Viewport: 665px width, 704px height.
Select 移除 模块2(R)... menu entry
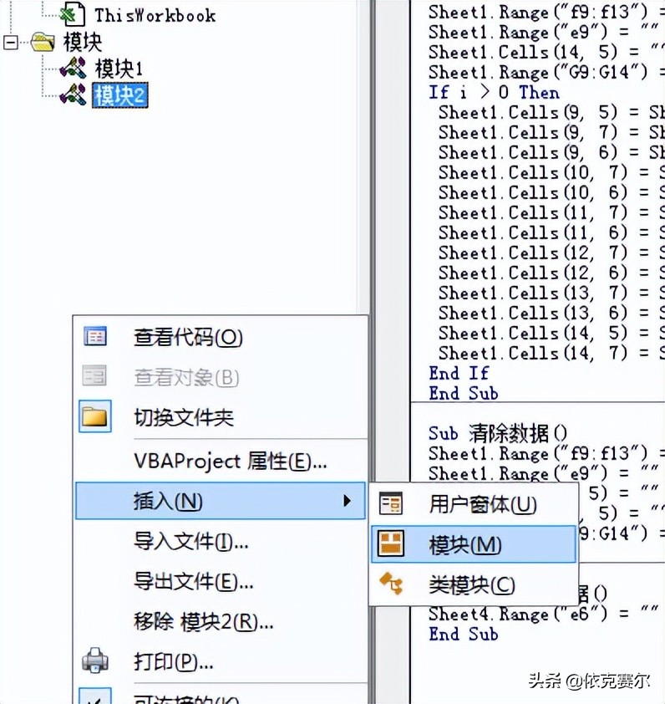tap(220, 622)
